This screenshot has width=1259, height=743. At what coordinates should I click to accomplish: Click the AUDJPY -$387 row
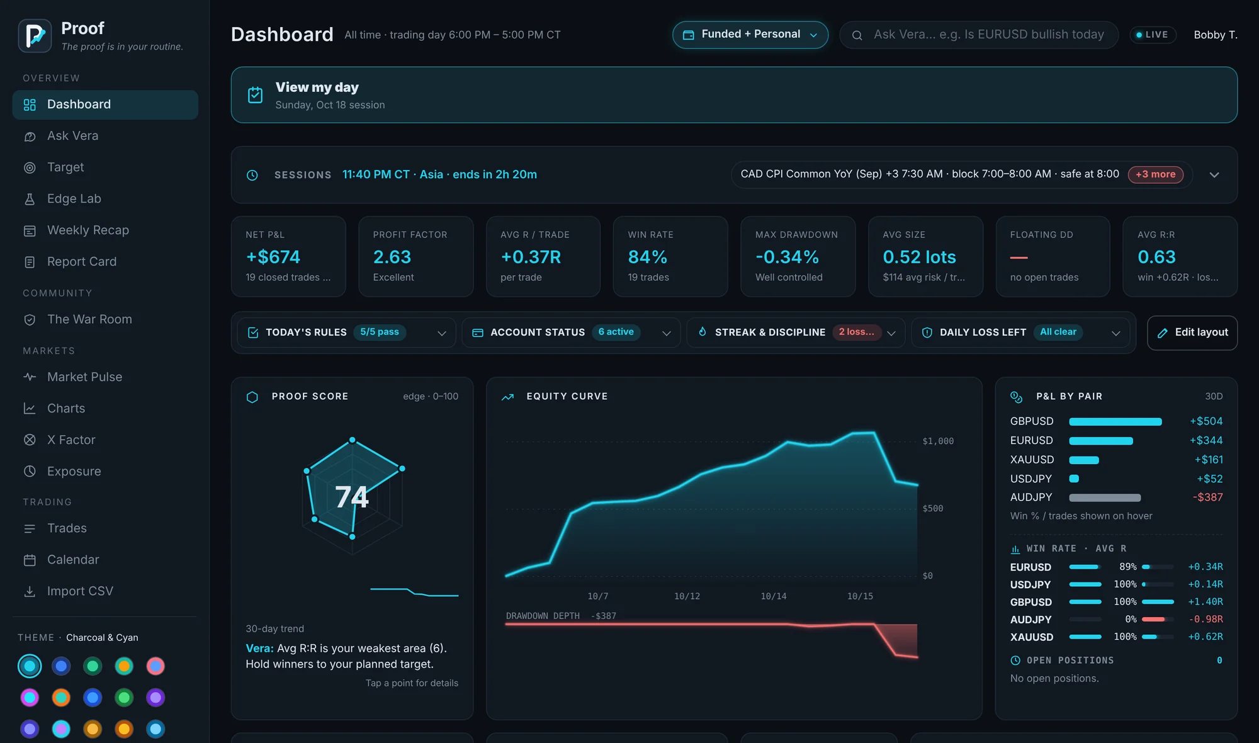pyautogui.click(x=1116, y=497)
